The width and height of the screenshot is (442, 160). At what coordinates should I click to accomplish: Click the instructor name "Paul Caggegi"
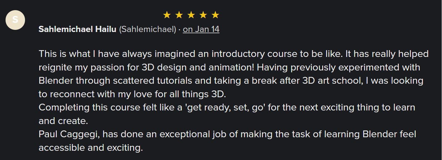click(69, 134)
